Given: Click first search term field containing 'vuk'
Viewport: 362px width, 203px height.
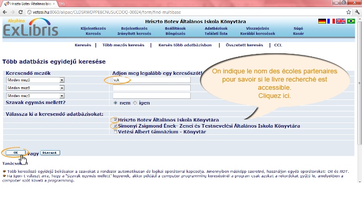Looking at the screenshot, I should pos(152,80).
